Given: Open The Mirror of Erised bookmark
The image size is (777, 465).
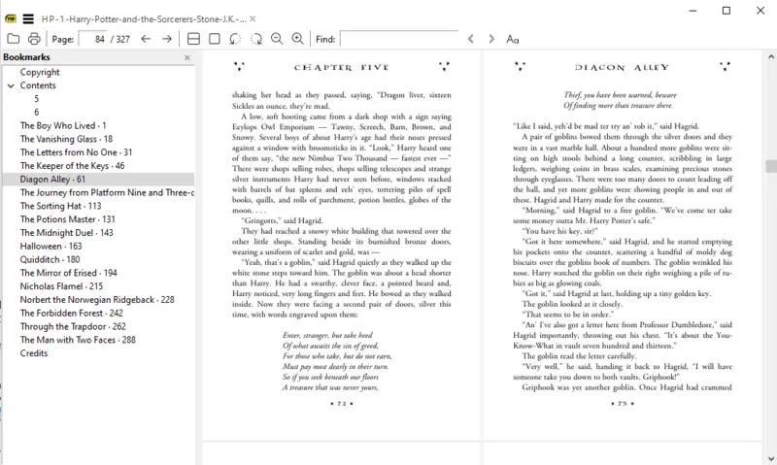Looking at the screenshot, I should pos(68,273).
